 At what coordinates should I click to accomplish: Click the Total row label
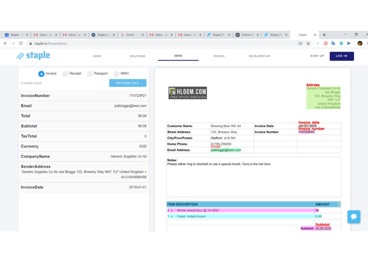click(25, 116)
